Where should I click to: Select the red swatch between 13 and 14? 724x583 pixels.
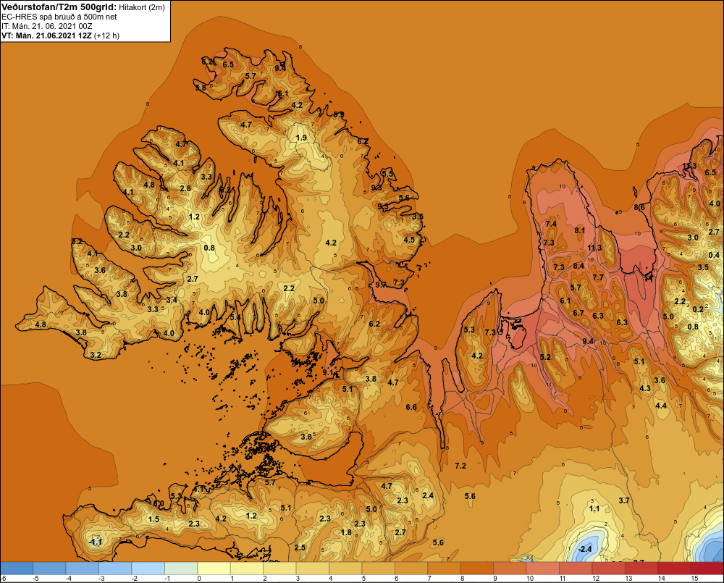click(x=641, y=568)
